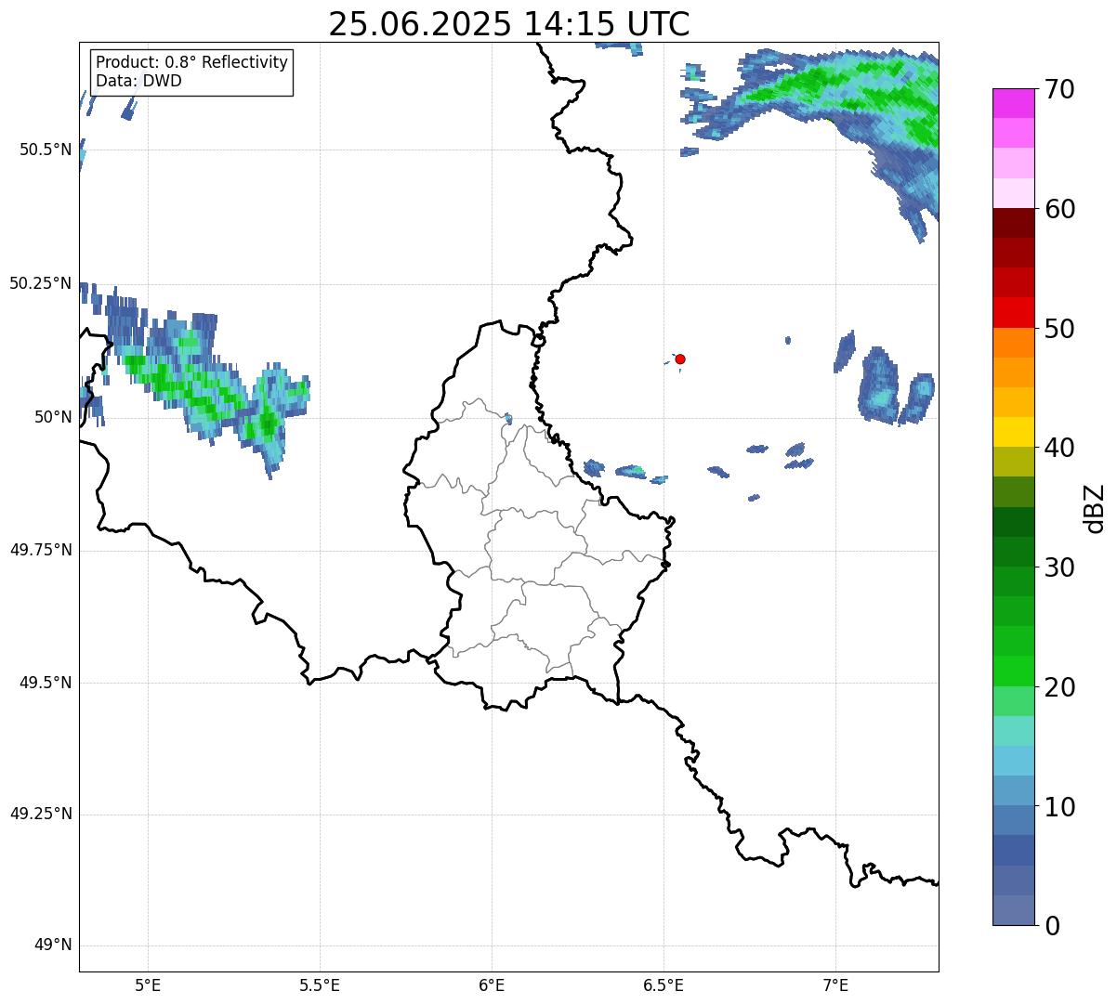The height and width of the screenshot is (1004, 1117).
Task: Click the Product: 0.8° Reflectivity label
Action: point(192,62)
